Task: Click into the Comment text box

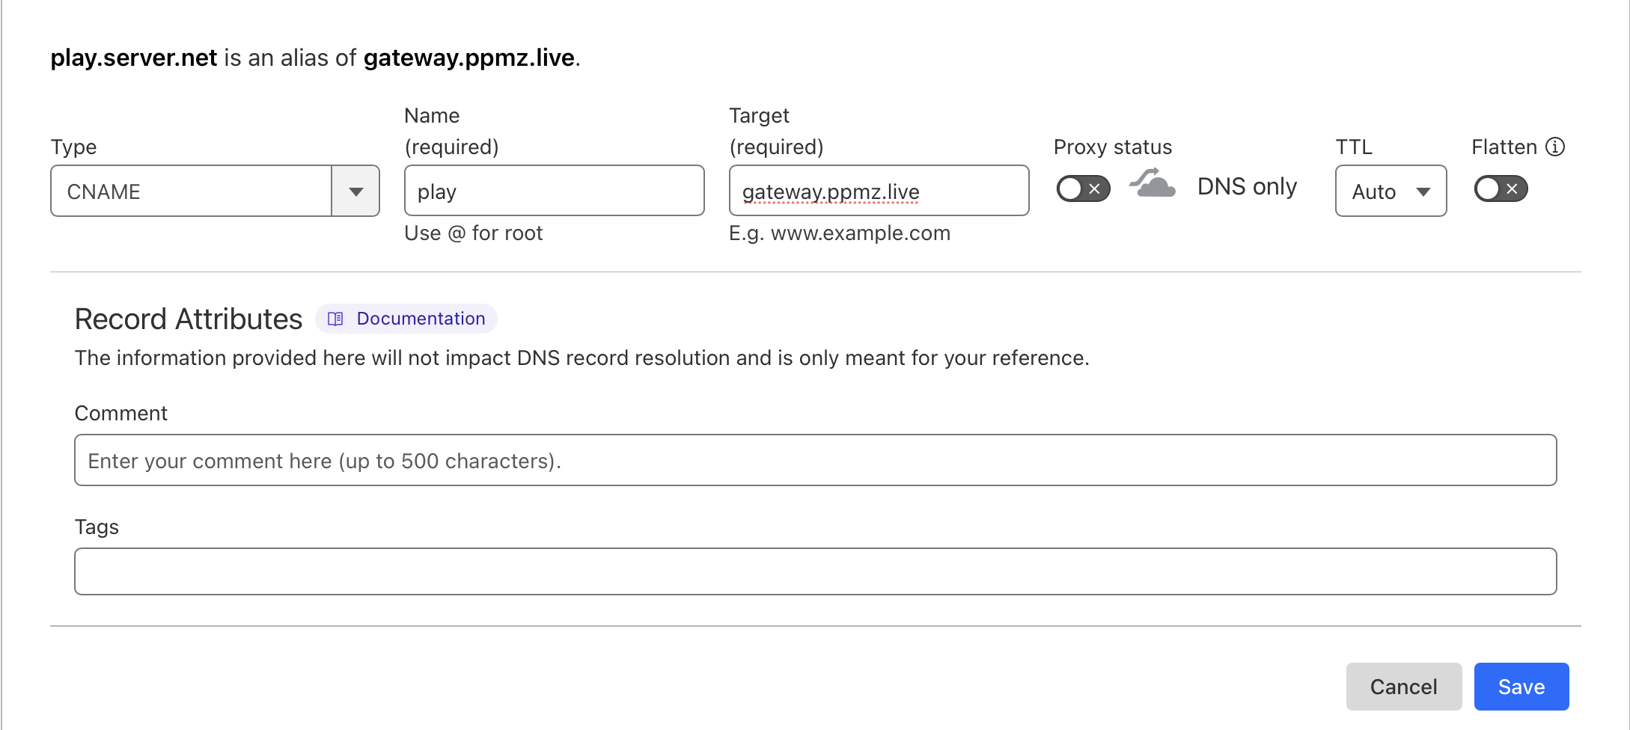Action: [815, 461]
